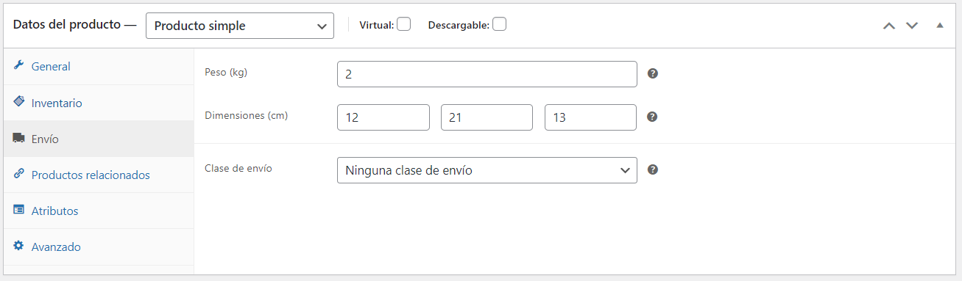Click the Atributos table icon
The width and height of the screenshot is (962, 281).
[19, 210]
